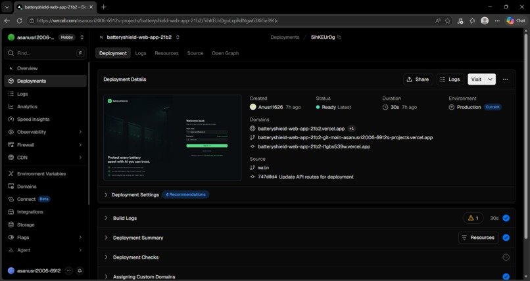Click the Connect icon in sidebar
This screenshot has width=530, height=281.
(11, 199)
